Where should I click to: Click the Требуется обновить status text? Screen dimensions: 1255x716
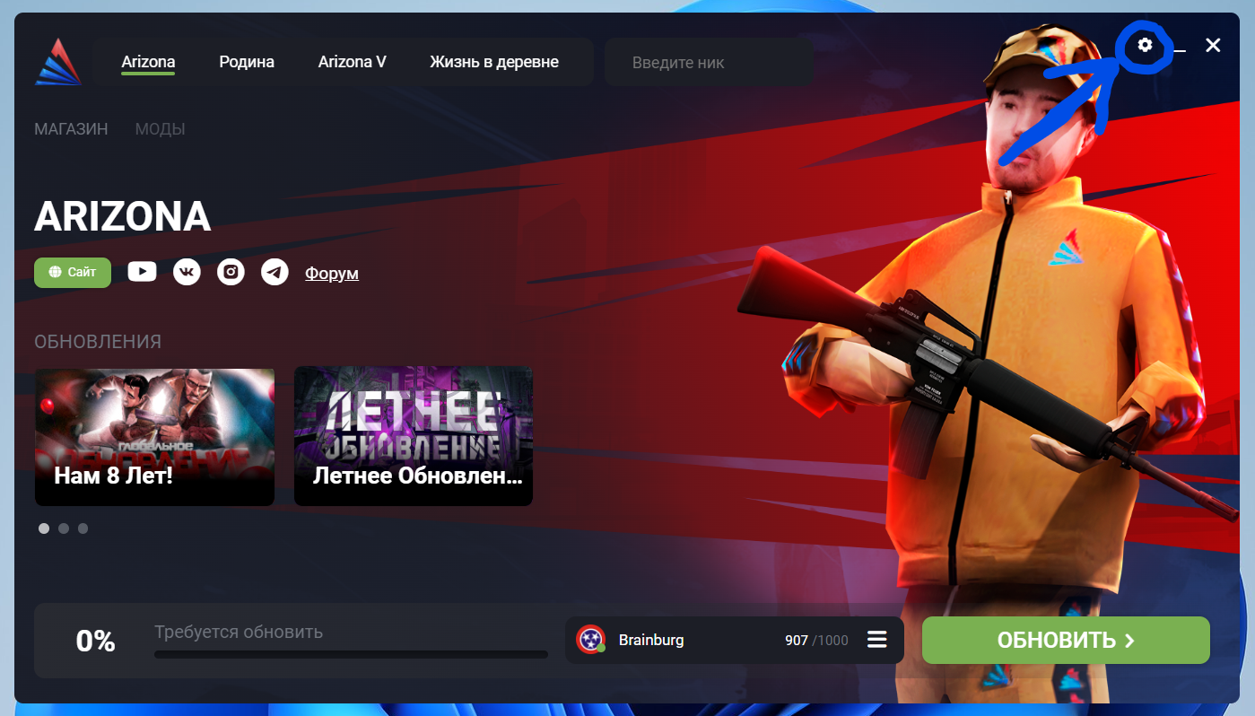tap(239, 632)
